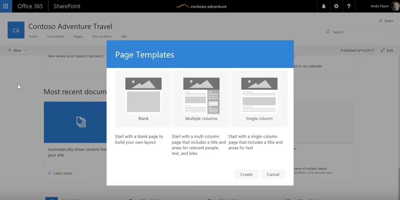Select the Multiple columns template thumbnail

tap(201, 95)
